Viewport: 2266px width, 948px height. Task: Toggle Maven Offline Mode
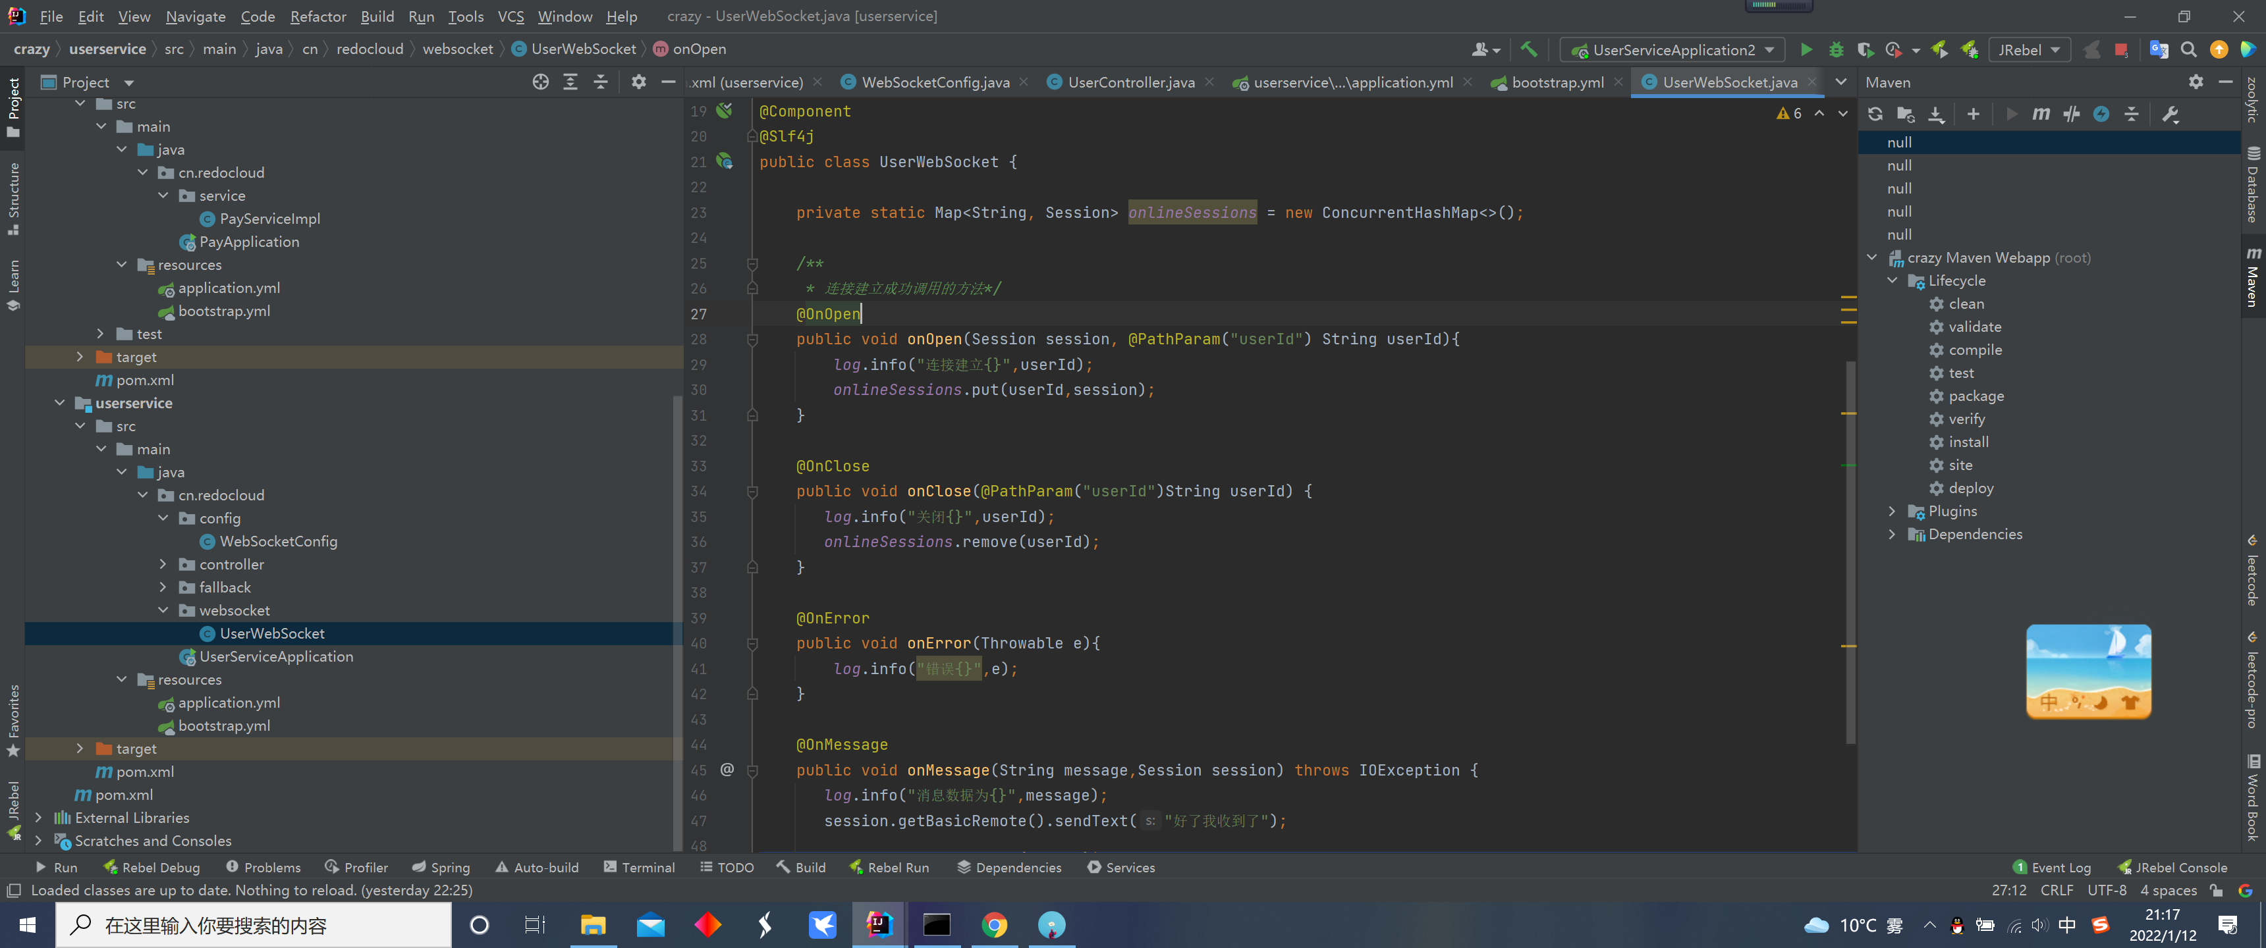[2071, 115]
